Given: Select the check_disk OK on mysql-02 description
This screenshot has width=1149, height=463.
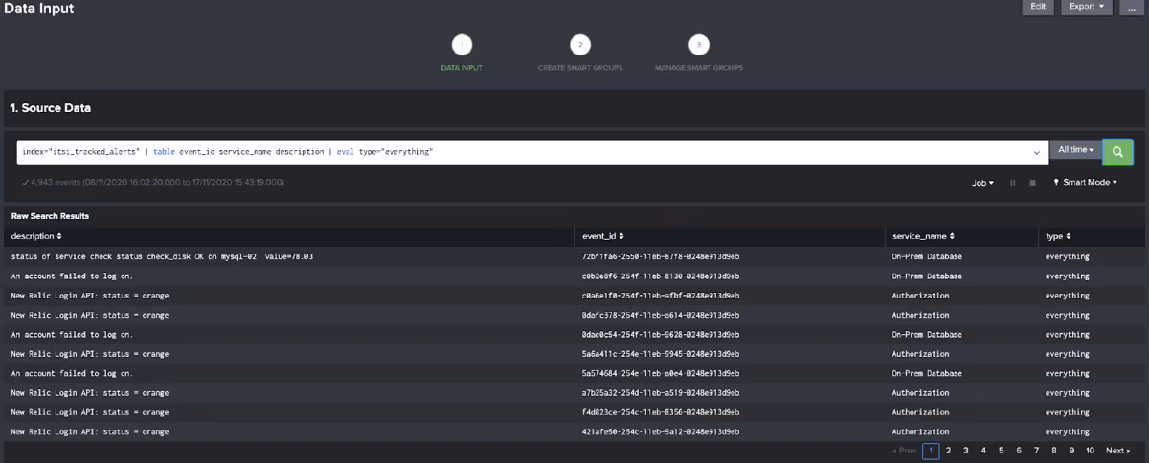Looking at the screenshot, I should click(x=162, y=256).
